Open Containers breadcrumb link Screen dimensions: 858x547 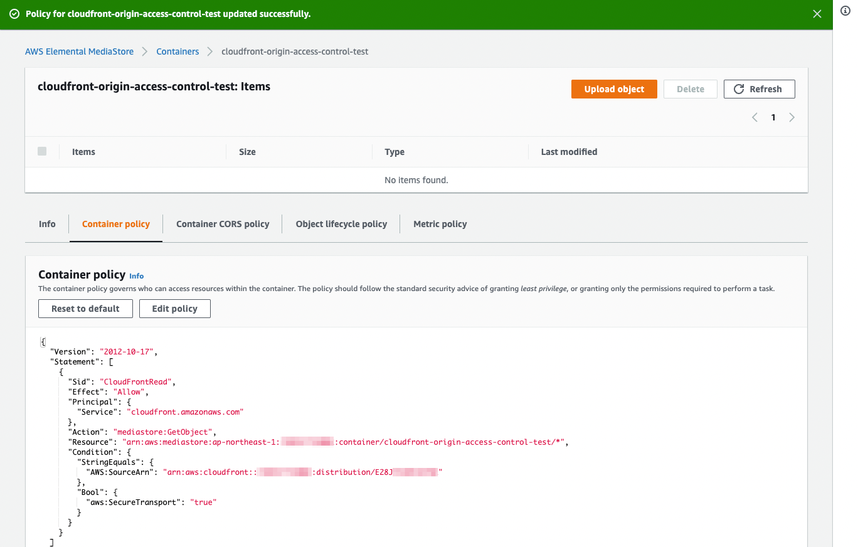tap(177, 51)
